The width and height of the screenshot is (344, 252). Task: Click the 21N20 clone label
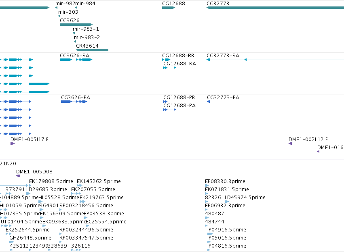tap(8, 163)
